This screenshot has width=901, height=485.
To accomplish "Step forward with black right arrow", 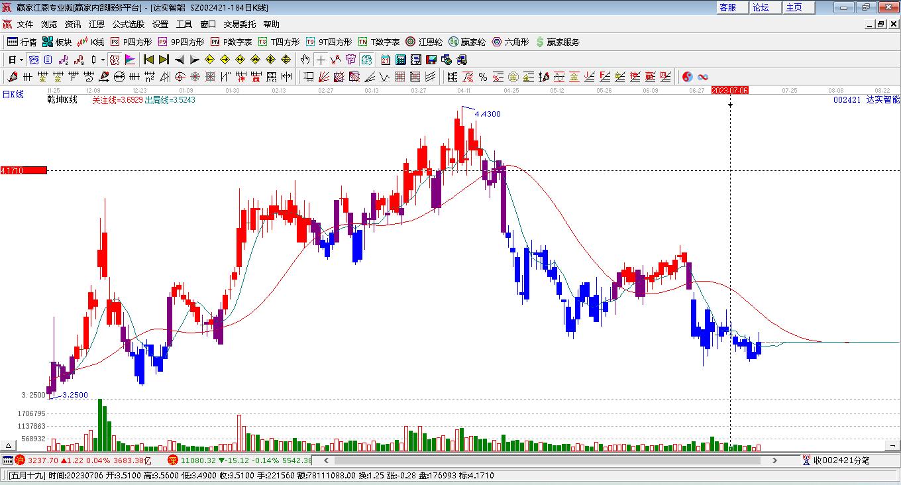I will (x=195, y=60).
